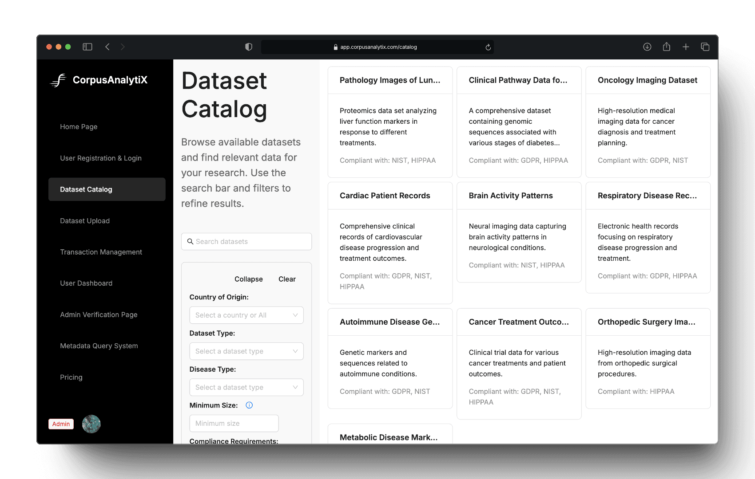This screenshot has height=479, width=755.
Task: Click the Minimum Size info icon
Action: [249, 405]
